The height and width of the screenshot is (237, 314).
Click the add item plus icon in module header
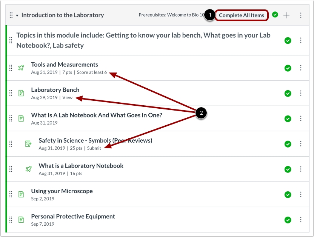[x=286, y=15]
